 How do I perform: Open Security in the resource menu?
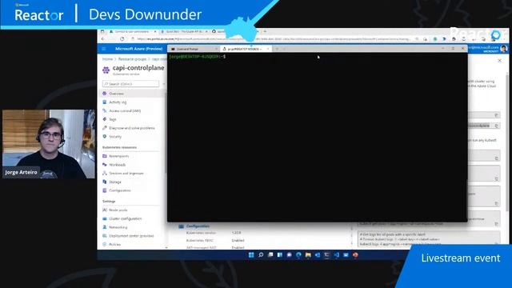click(115, 137)
